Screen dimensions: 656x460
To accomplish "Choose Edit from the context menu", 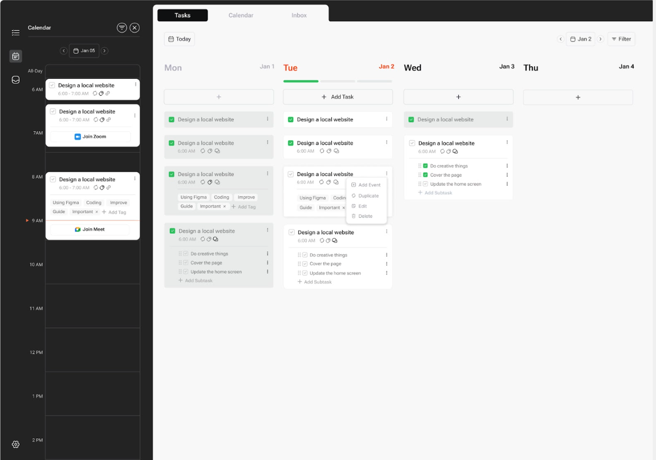I will (359, 206).
